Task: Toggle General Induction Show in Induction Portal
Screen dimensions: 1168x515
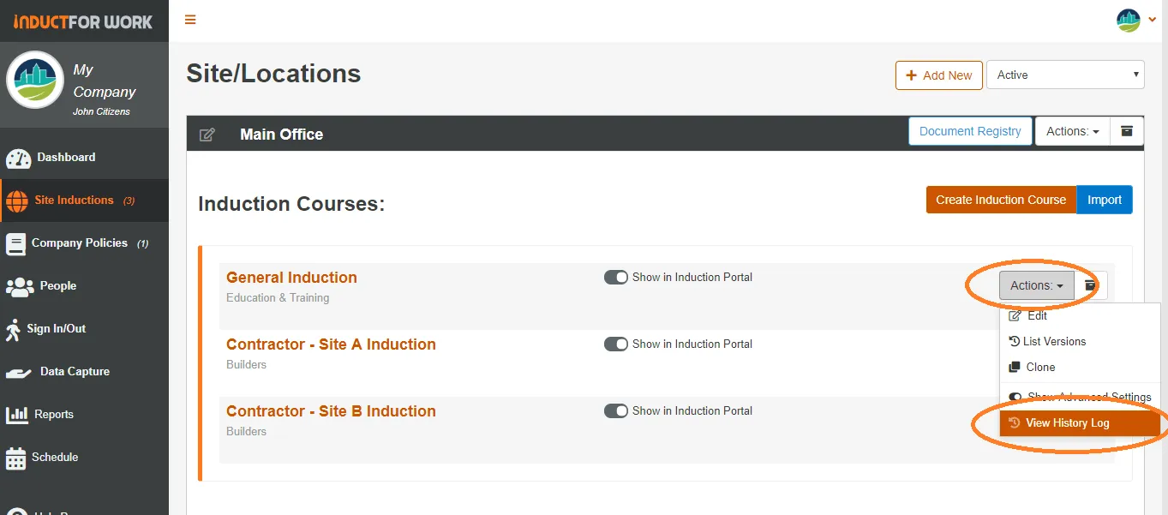Action: pos(616,278)
